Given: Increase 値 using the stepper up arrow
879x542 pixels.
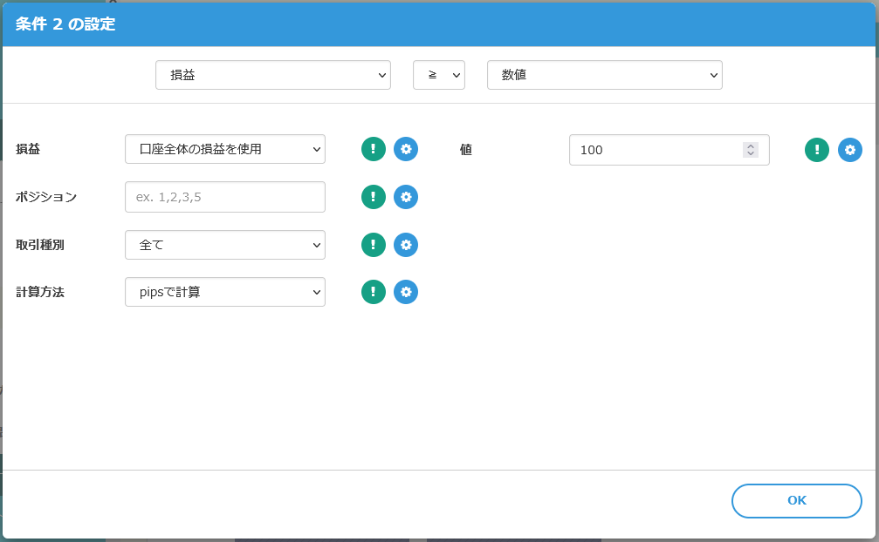Looking at the screenshot, I should [x=751, y=146].
